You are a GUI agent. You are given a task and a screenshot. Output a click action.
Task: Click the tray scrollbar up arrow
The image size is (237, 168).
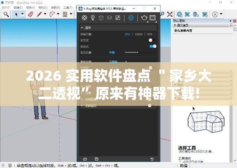pyautogui.click(x=235, y=25)
